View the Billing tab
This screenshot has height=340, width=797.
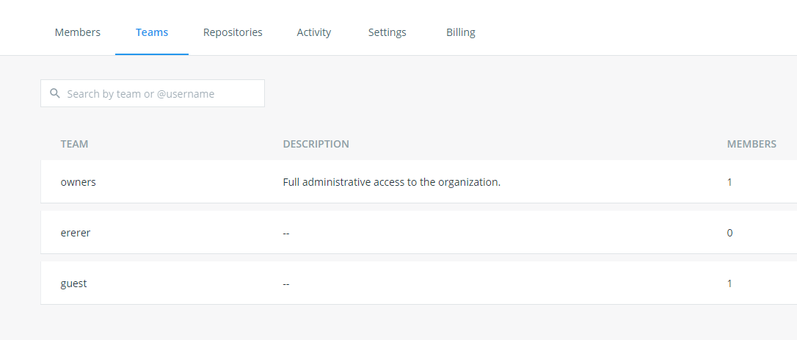pos(461,32)
